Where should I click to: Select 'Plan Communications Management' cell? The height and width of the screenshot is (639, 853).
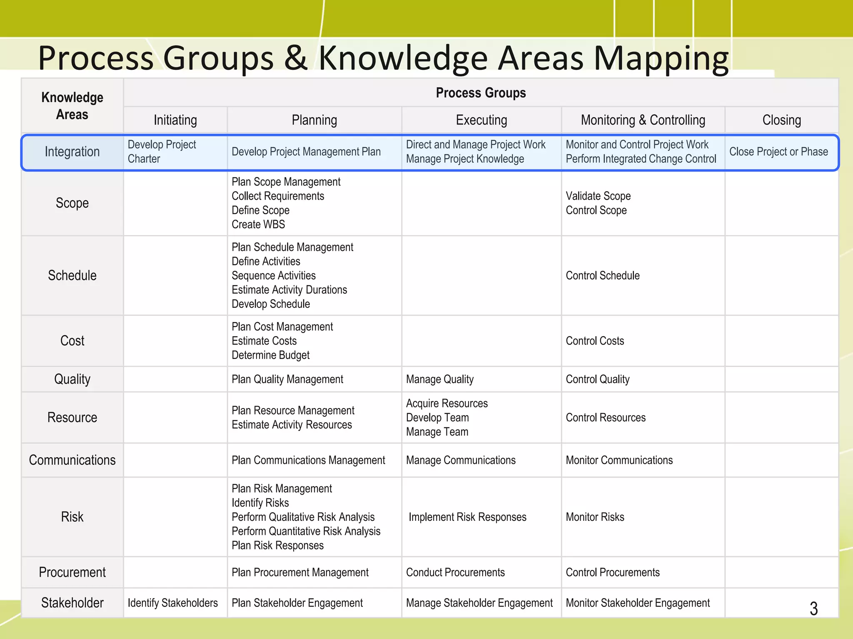[314, 460]
